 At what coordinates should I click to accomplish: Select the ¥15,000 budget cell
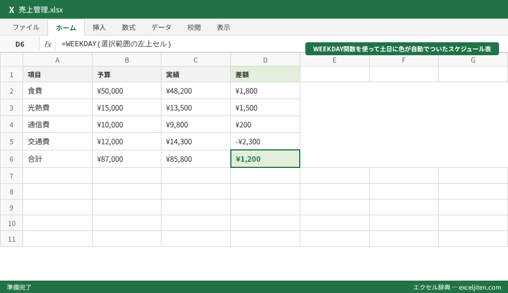tap(126, 108)
